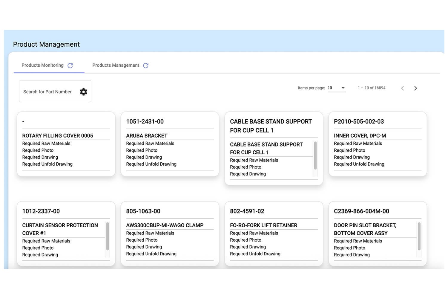Click refresh icon beside Products Monitoring
Viewport: 448px width, 299px height.
click(x=70, y=65)
